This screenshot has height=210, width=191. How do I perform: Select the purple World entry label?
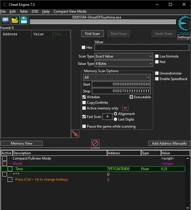pos(17,164)
